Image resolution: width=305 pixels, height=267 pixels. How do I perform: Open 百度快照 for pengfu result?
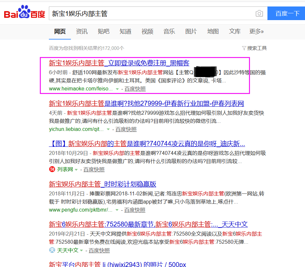135,210
